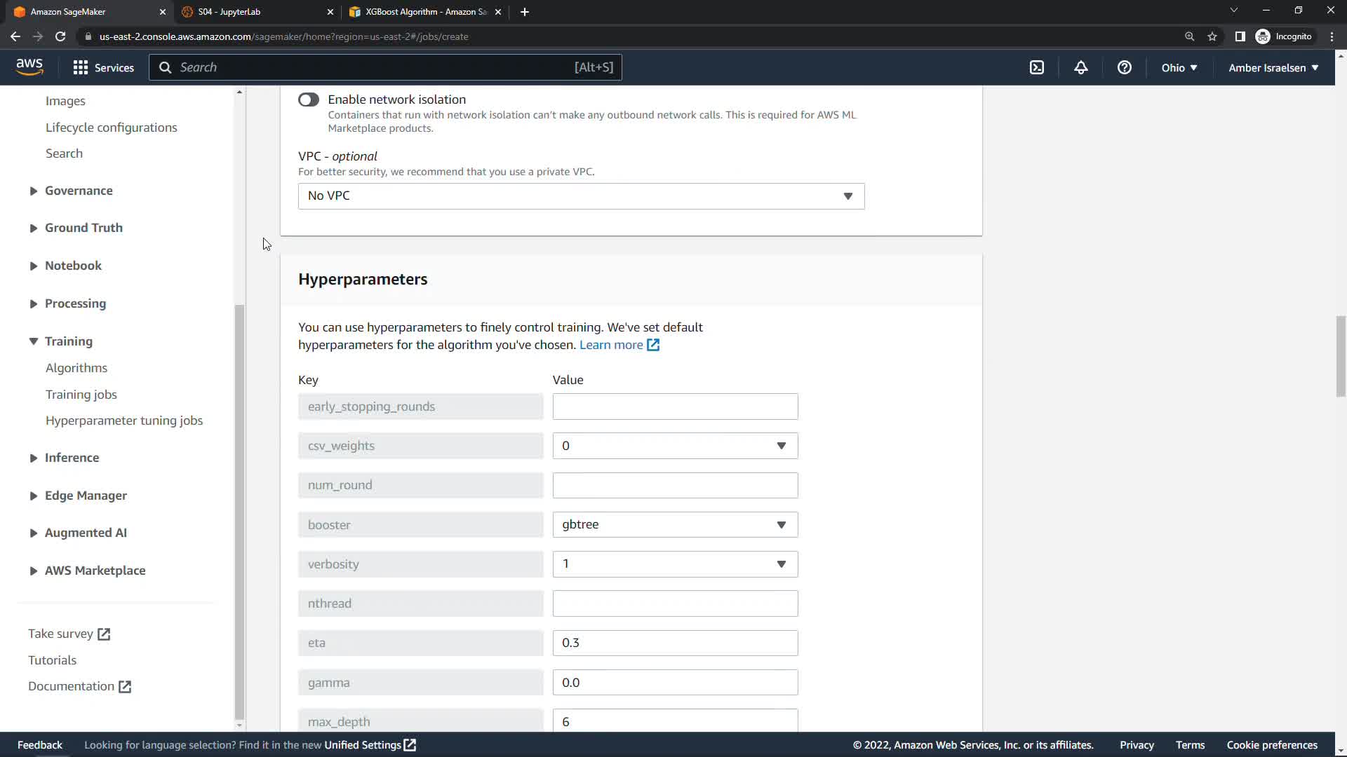Click the notifications bell icon
This screenshot has height=757, width=1347.
coord(1080,67)
